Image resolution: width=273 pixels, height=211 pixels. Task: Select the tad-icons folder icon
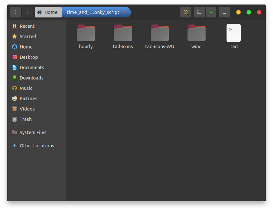(x=123, y=33)
